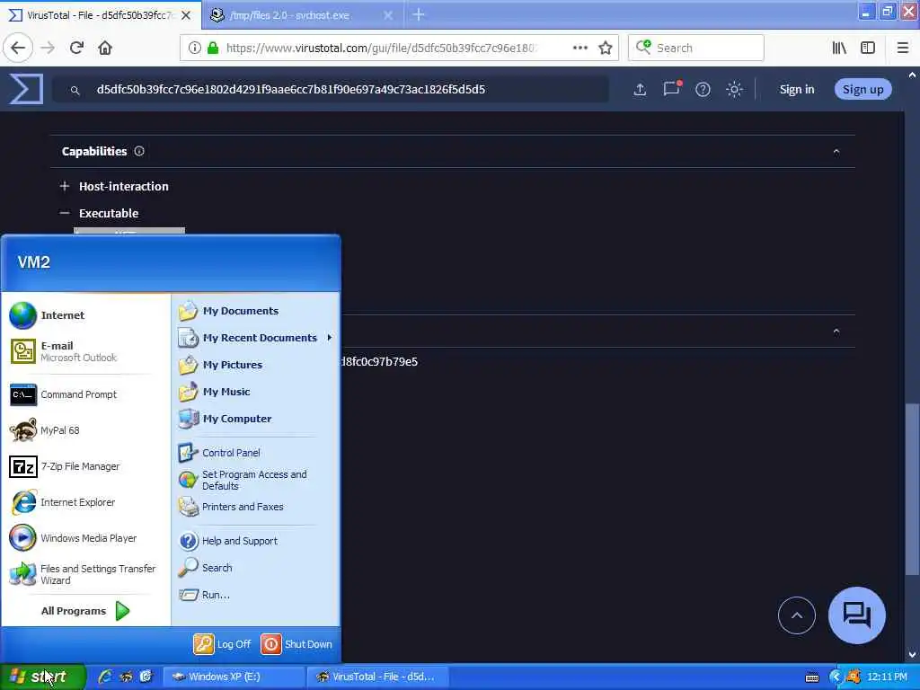Close the svchost.exe browser tab

click(388, 15)
